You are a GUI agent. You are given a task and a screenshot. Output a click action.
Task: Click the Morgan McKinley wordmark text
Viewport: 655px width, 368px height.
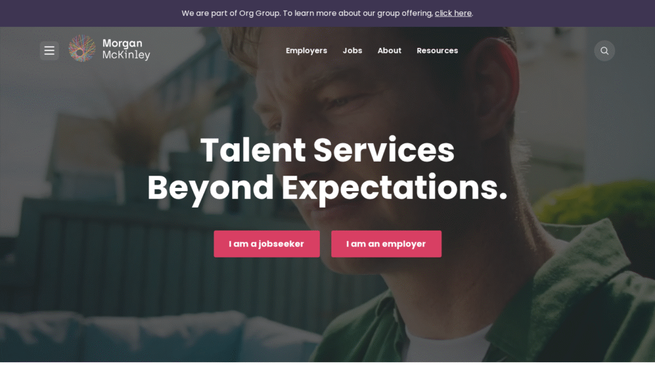(126, 49)
